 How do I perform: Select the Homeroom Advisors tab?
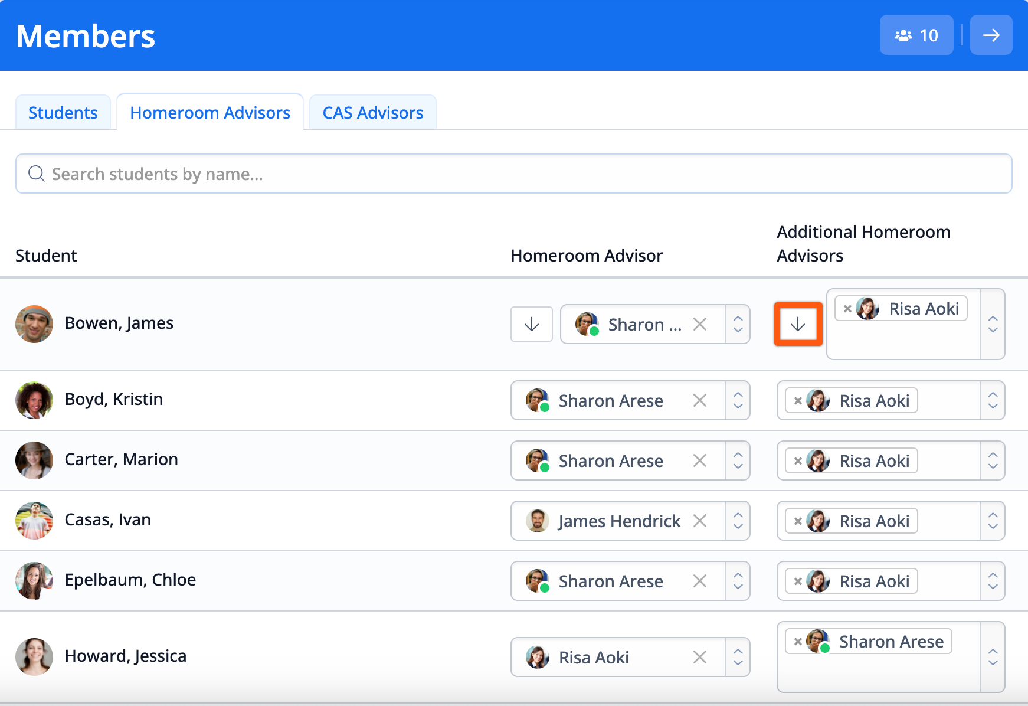(210, 113)
